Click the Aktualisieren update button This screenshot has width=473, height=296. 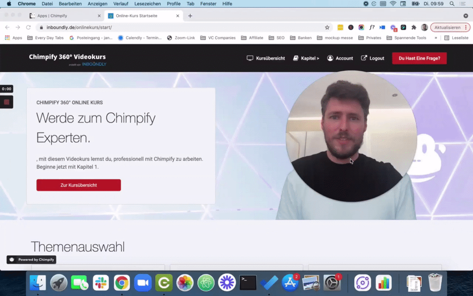(450, 27)
